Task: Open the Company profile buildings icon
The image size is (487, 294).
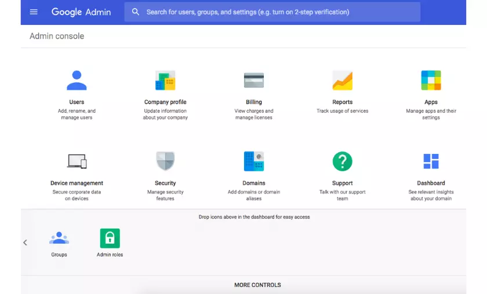Action: click(x=165, y=80)
